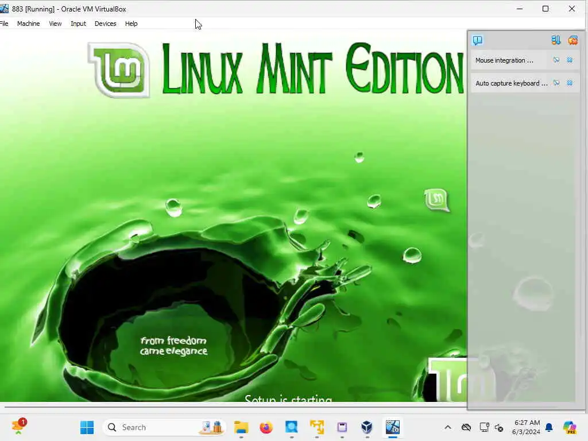Select the 'Auto capture keyboard ...' notification text
This screenshot has width=588, height=441.
pos(512,83)
